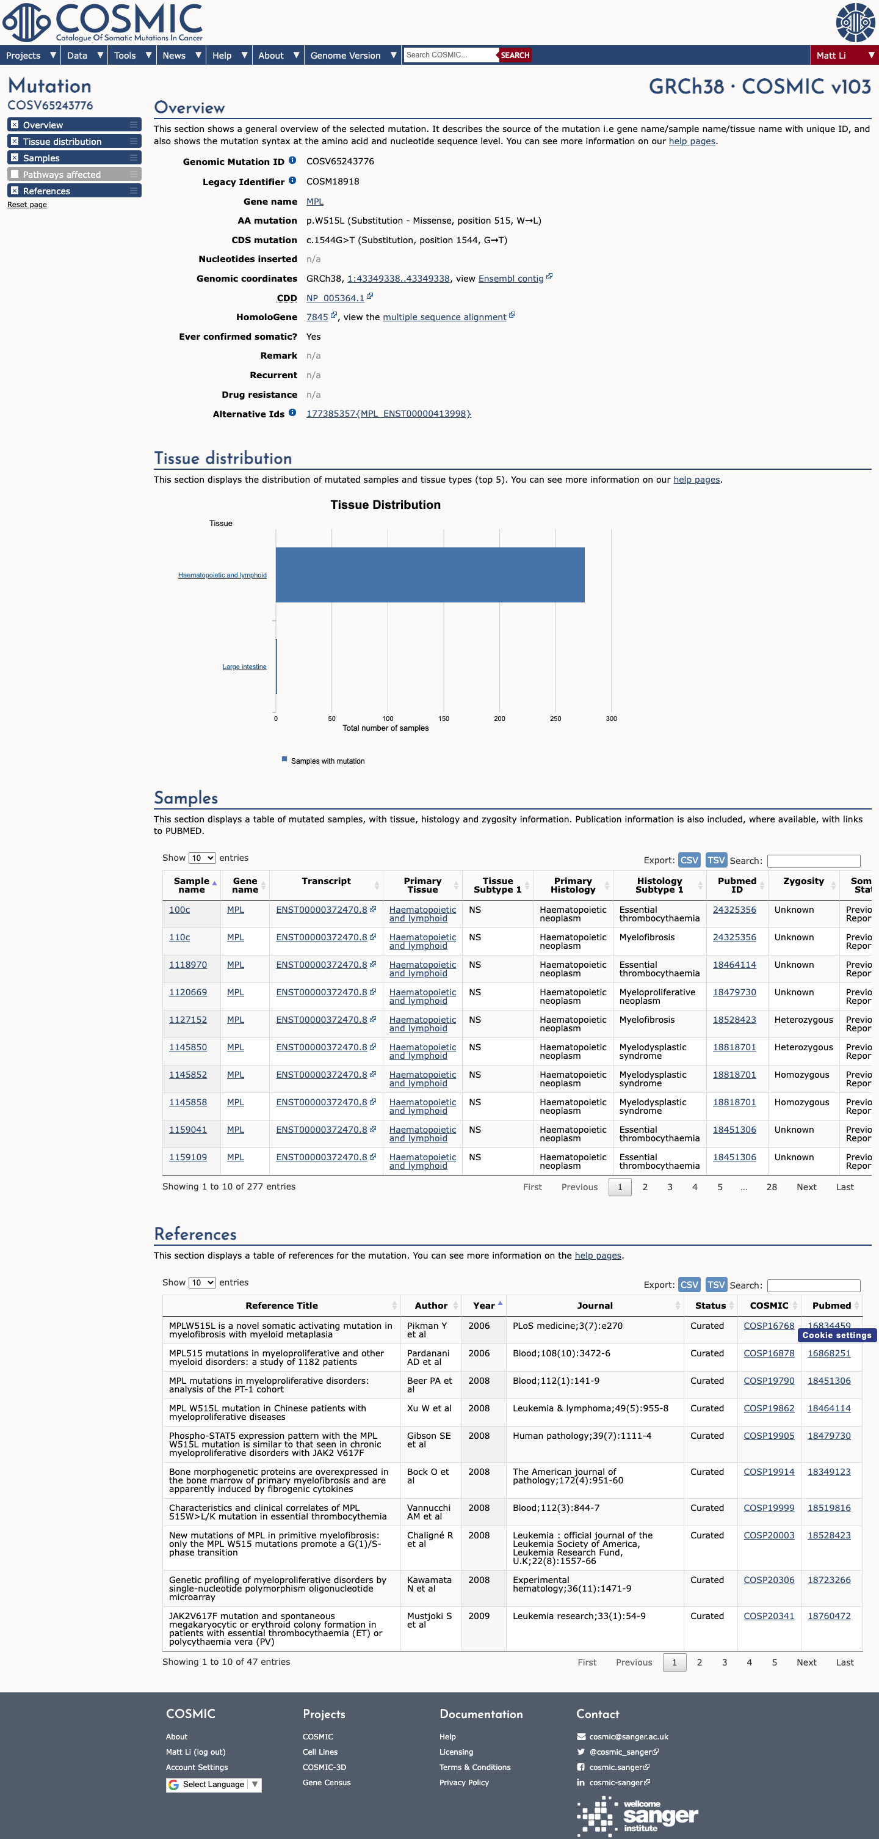The image size is (879, 1839).
Task: Uncheck the References section checkbox in sidebar
Action: coord(14,191)
